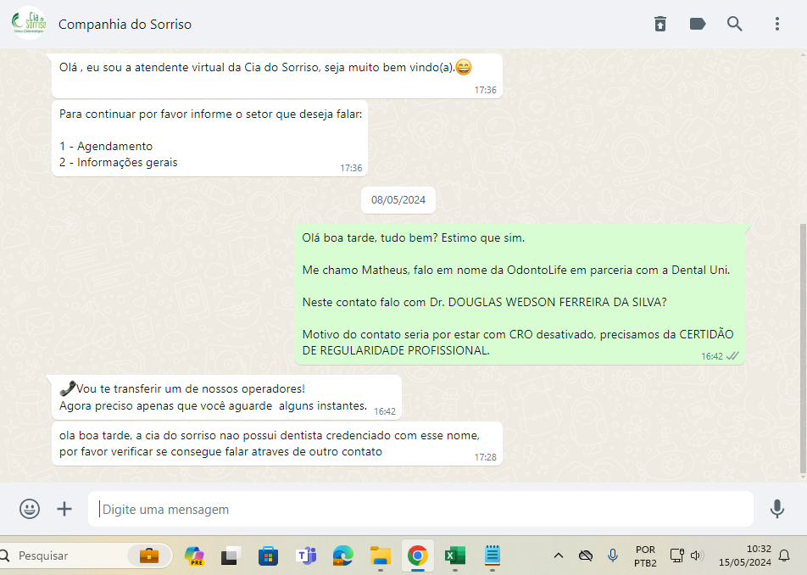The height and width of the screenshot is (575, 807).
Task: Open the emoji picker
Action: pyautogui.click(x=30, y=509)
